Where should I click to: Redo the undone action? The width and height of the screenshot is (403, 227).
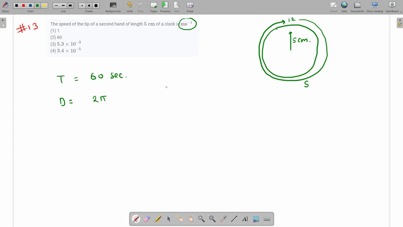click(x=140, y=7)
